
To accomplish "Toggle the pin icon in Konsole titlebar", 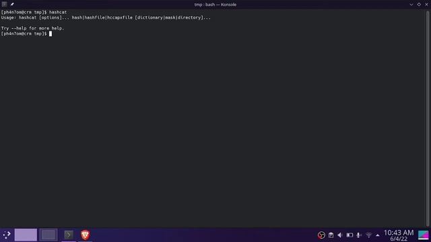I will coord(12,4).
